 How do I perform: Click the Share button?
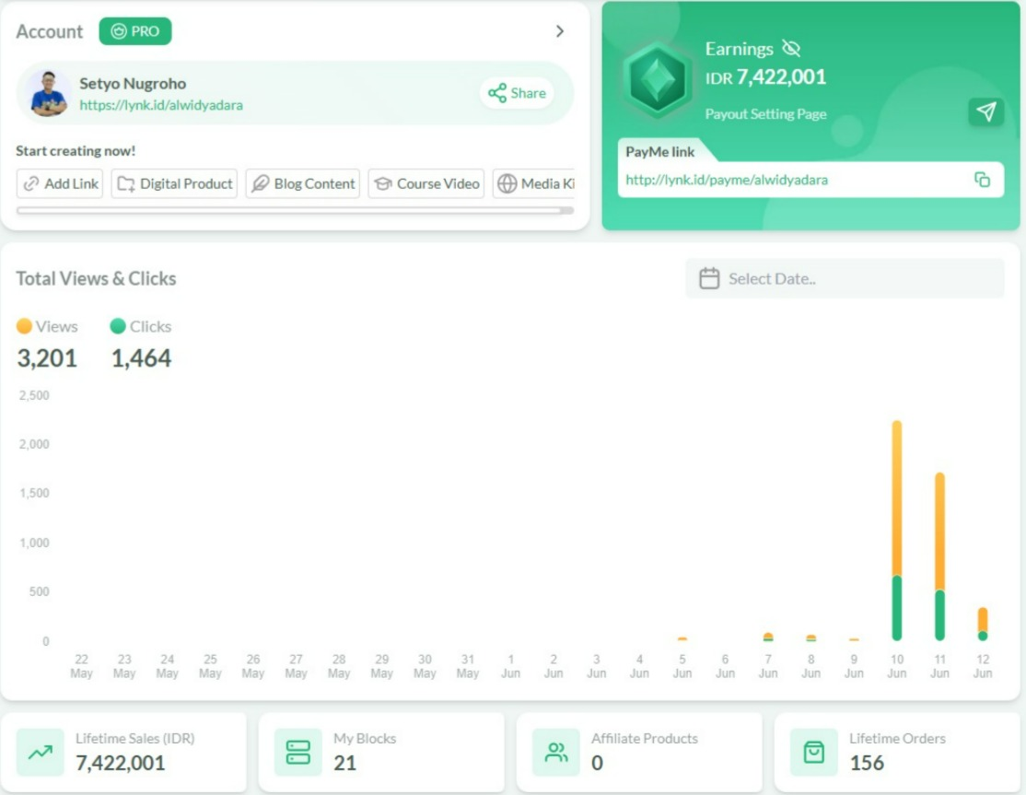coord(516,92)
